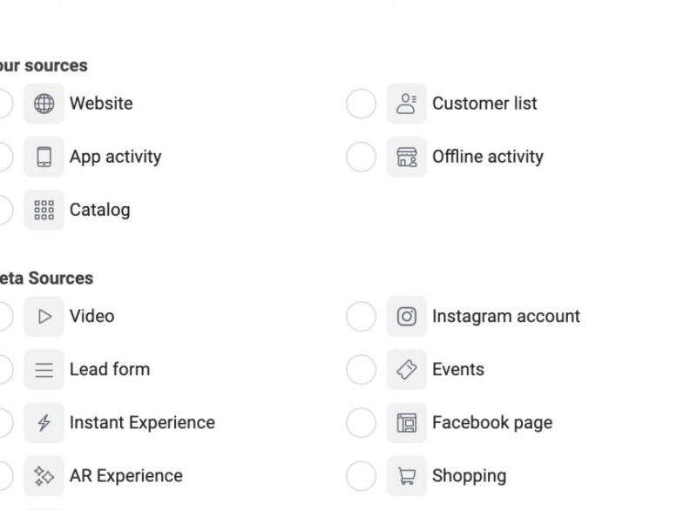This screenshot has height=510, width=697.
Task: Click the Website globe icon
Action: tap(44, 104)
